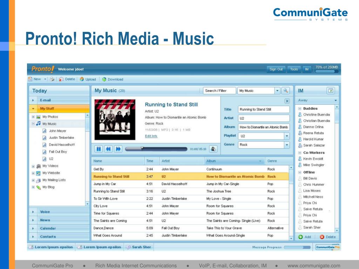Image resolution: width=359 pixels, height=269 pixels.
Task: Open the Playlist dropdown showing U2
Action: 287,136
